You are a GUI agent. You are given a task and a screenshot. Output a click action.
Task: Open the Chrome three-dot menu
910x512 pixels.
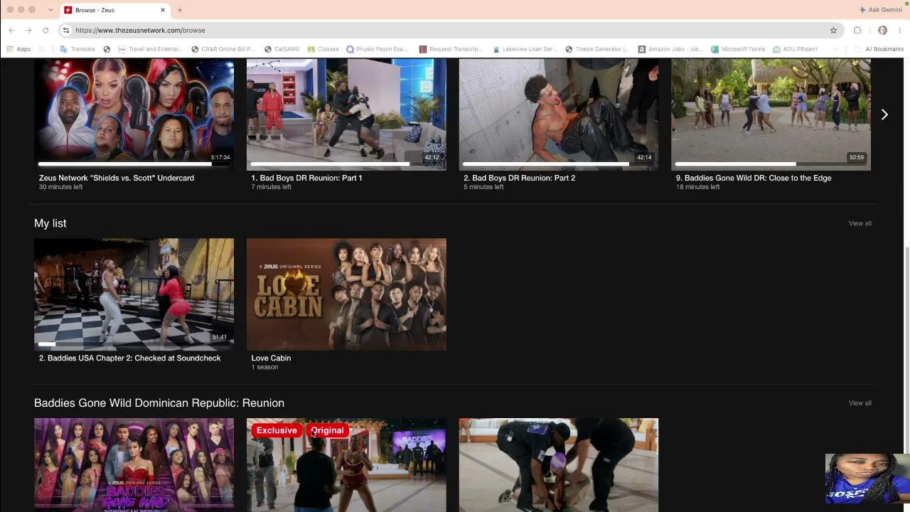900,30
